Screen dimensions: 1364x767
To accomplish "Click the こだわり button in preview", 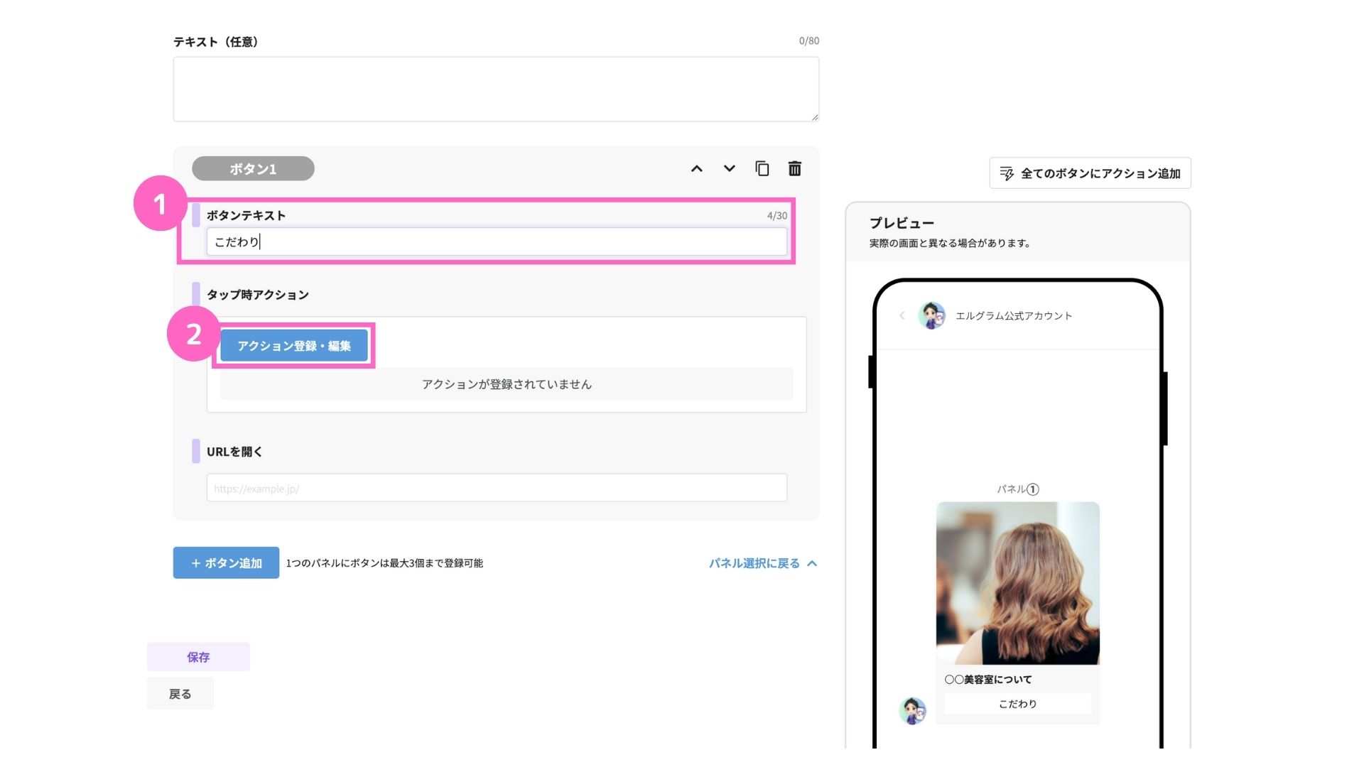I will (1017, 704).
